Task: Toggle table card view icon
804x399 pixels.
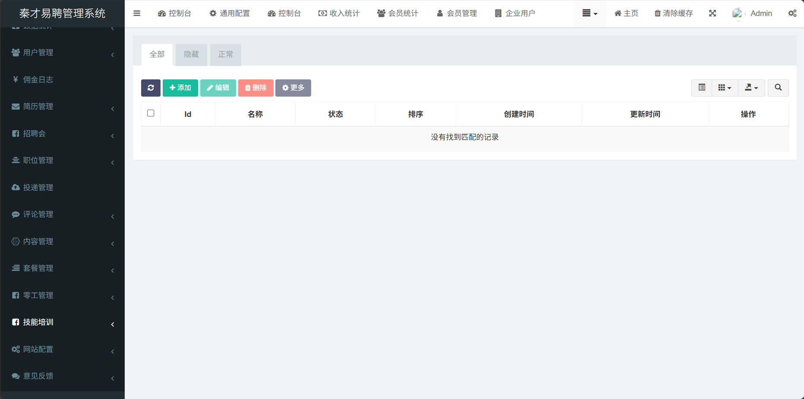Action: [702, 88]
